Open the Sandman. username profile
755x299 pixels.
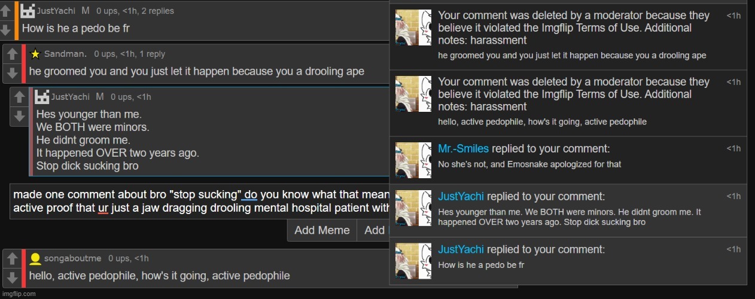pos(65,54)
